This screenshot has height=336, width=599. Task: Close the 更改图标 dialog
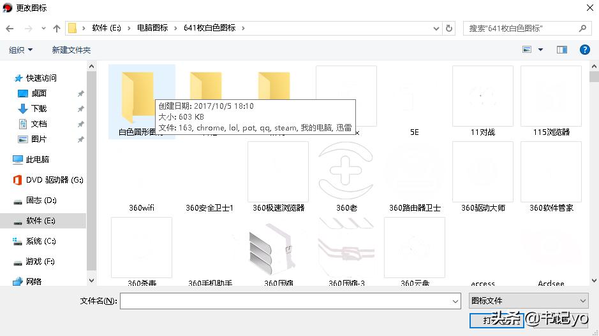[x=590, y=8]
